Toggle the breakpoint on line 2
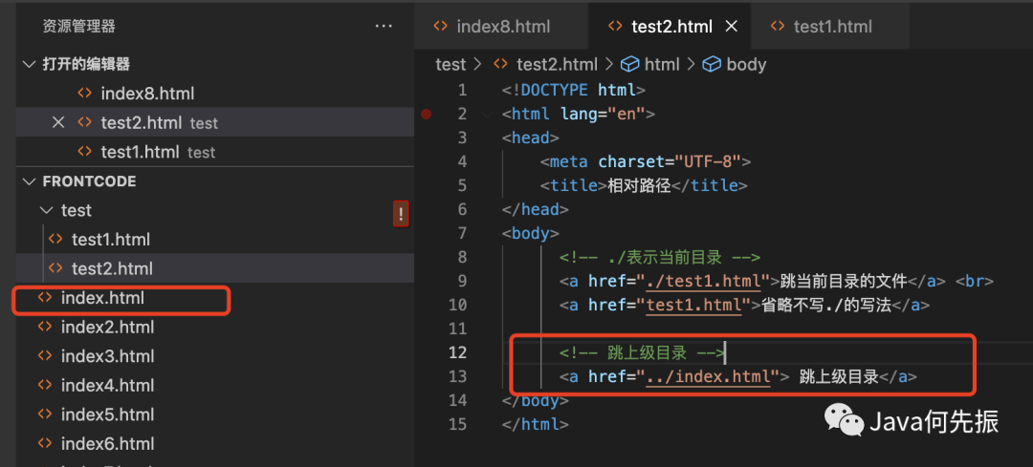This screenshot has height=467, width=1033. point(427,114)
